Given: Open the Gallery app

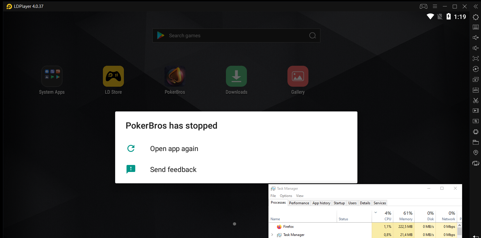Looking at the screenshot, I should click(x=298, y=80).
